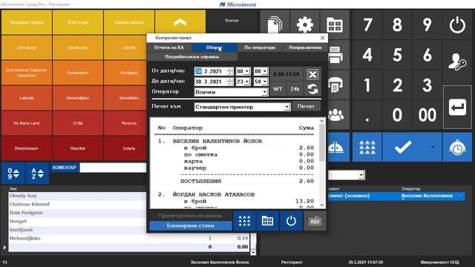The height and width of the screenshot is (267, 475).
Task: Click the bell with clock icon
Action: (457, 147)
